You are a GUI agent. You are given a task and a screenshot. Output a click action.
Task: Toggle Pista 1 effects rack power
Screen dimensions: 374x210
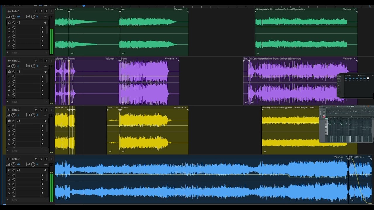(14, 22)
